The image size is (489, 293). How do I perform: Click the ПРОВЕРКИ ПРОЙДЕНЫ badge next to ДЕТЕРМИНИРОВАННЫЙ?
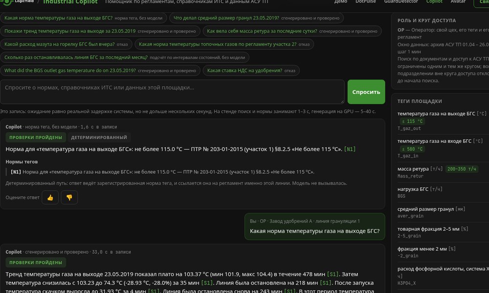pyautogui.click(x=36, y=137)
